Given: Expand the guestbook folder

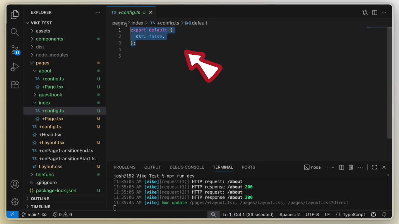Looking at the screenshot, I should tap(50, 95).
